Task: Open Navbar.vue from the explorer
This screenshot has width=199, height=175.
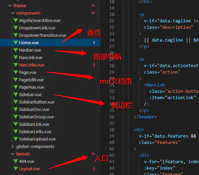Action: pos(30,50)
